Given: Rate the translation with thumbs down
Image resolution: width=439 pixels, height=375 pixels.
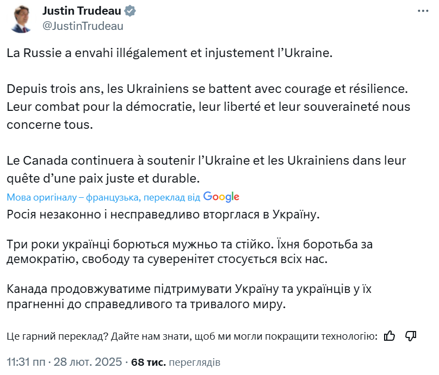Looking at the screenshot, I should coord(411,336).
